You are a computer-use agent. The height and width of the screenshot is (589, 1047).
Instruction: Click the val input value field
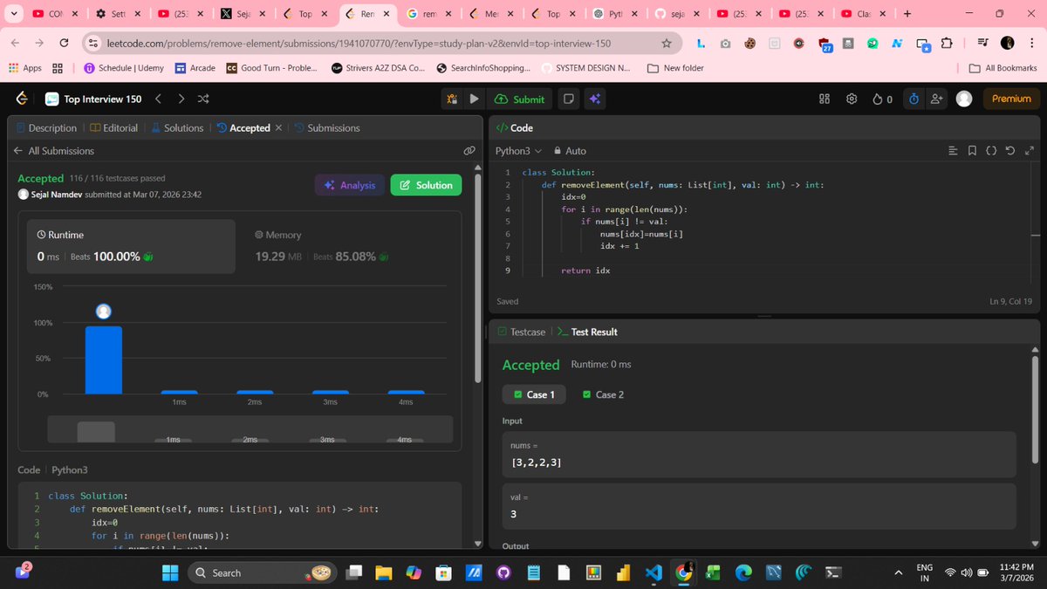tap(759, 506)
